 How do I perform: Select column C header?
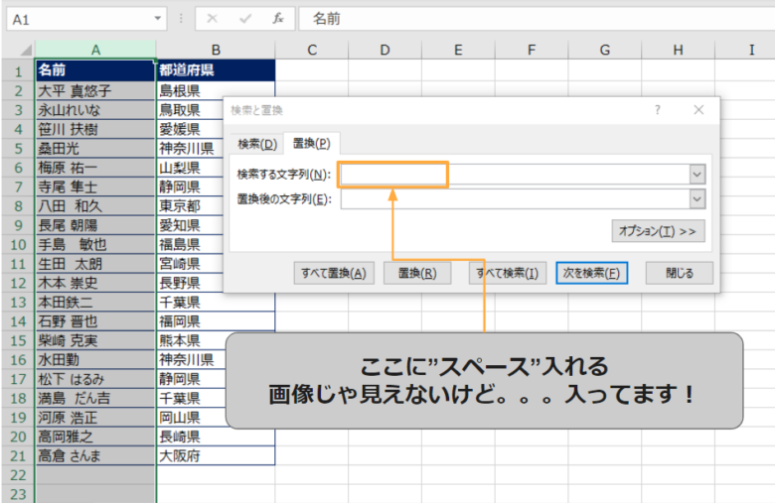312,50
